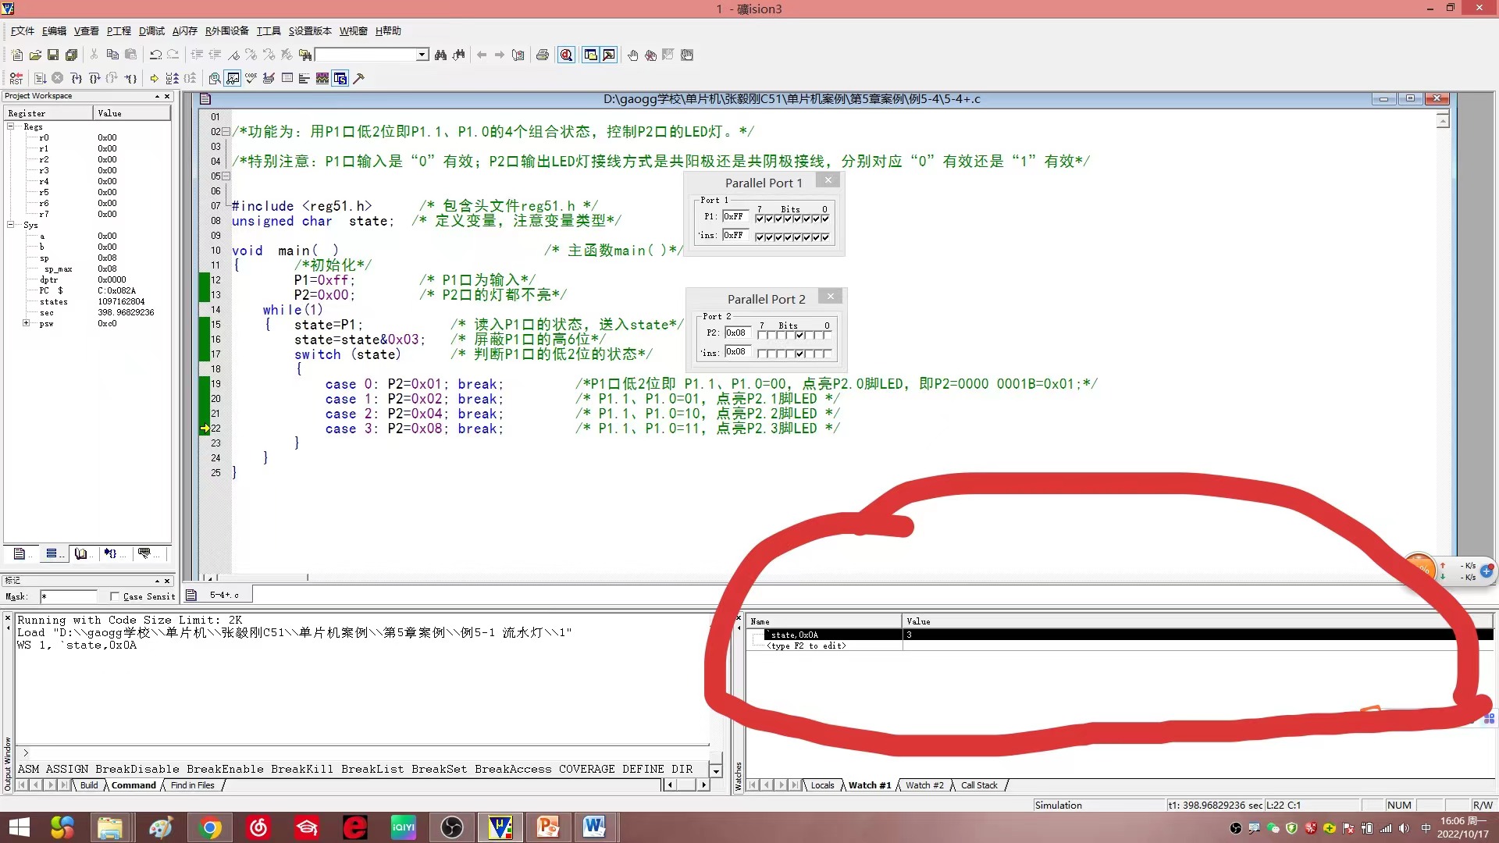Expand the psw register tree node

click(x=26, y=323)
